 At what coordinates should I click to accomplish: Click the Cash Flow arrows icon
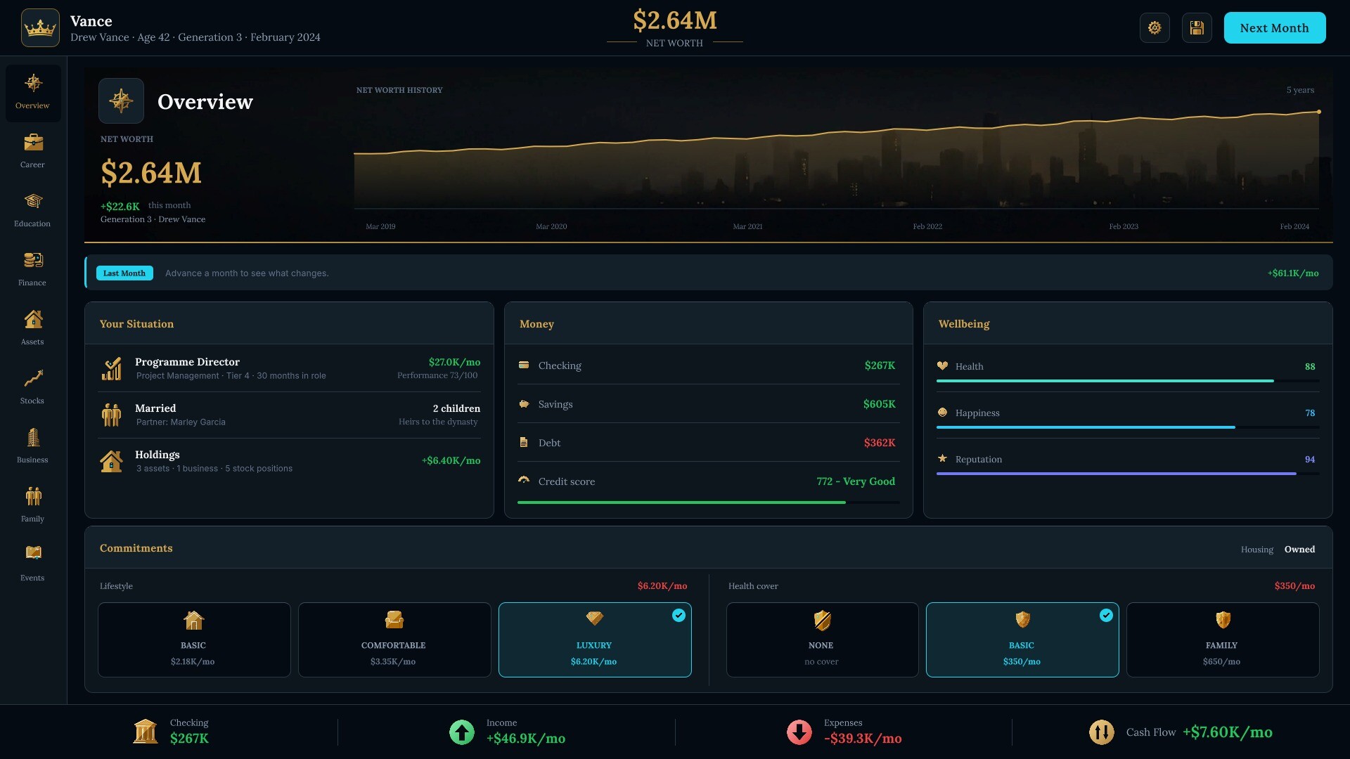[1102, 732]
